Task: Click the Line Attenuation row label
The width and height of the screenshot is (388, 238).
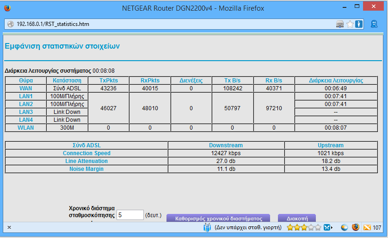Action: click(86, 161)
